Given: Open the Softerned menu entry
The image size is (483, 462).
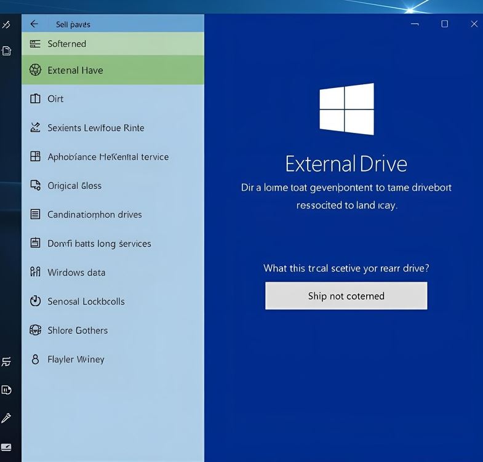Looking at the screenshot, I should click(x=113, y=44).
